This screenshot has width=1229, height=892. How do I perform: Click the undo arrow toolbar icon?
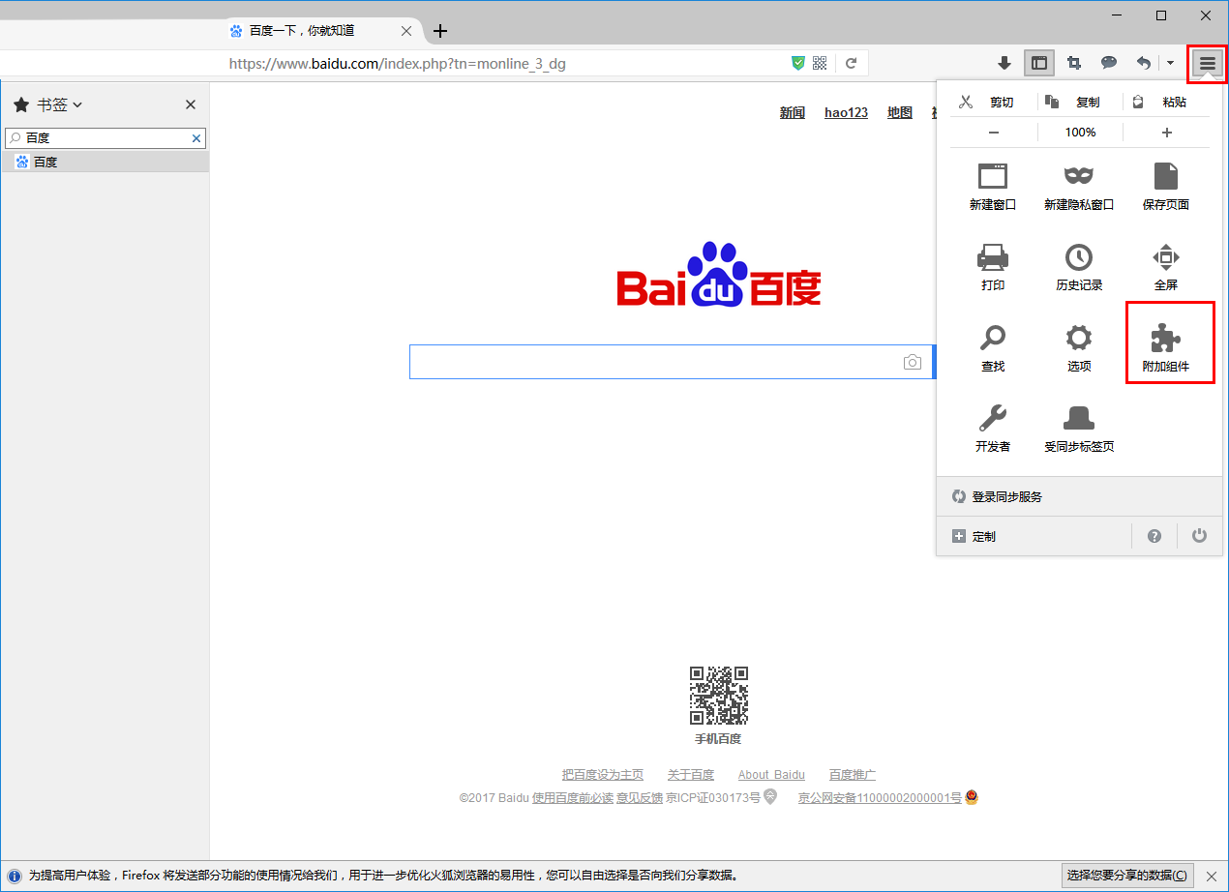tap(1143, 63)
